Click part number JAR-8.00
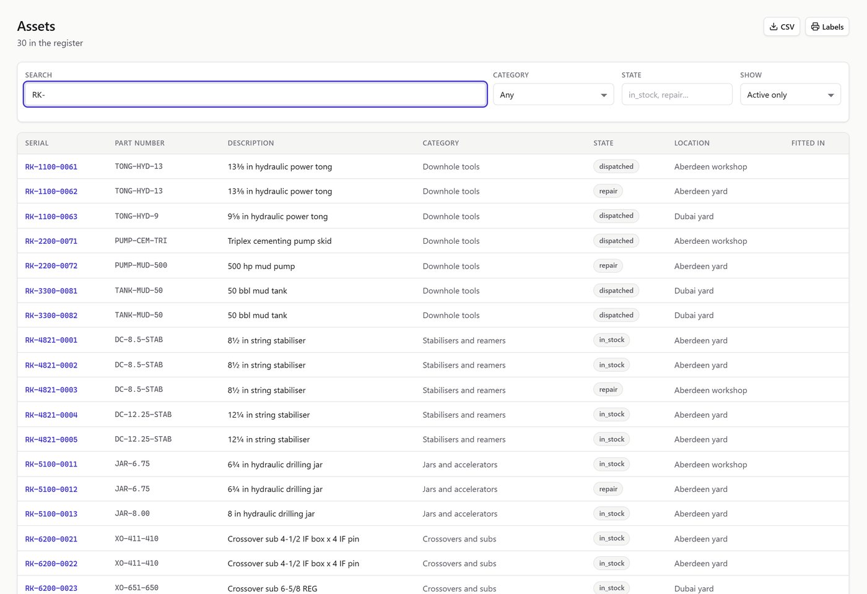 tap(133, 514)
